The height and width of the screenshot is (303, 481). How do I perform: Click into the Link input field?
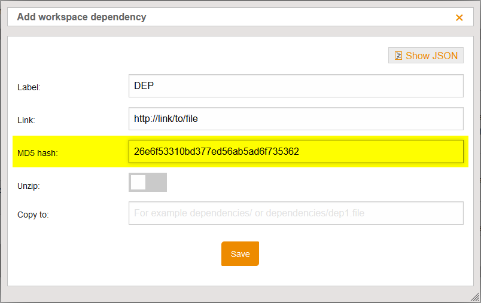(296, 118)
